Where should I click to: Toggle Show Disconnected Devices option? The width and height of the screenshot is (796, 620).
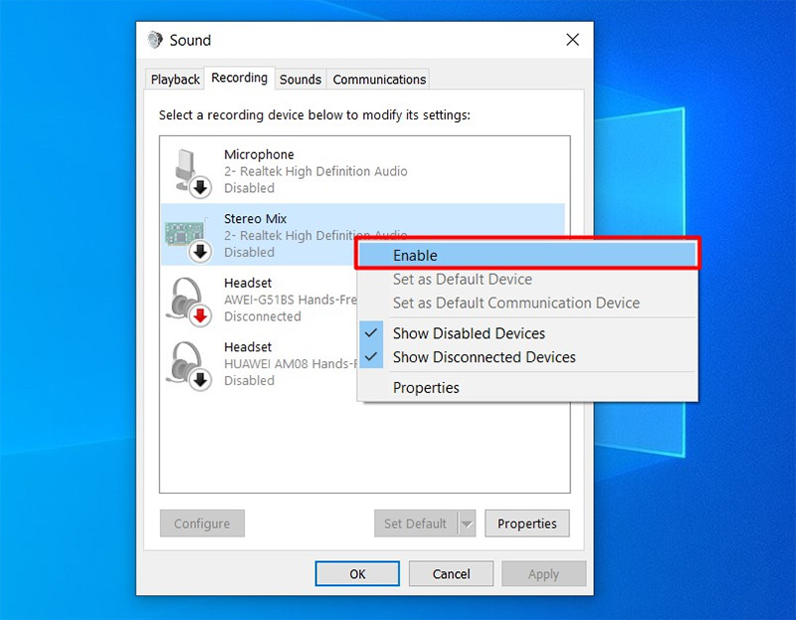click(484, 356)
